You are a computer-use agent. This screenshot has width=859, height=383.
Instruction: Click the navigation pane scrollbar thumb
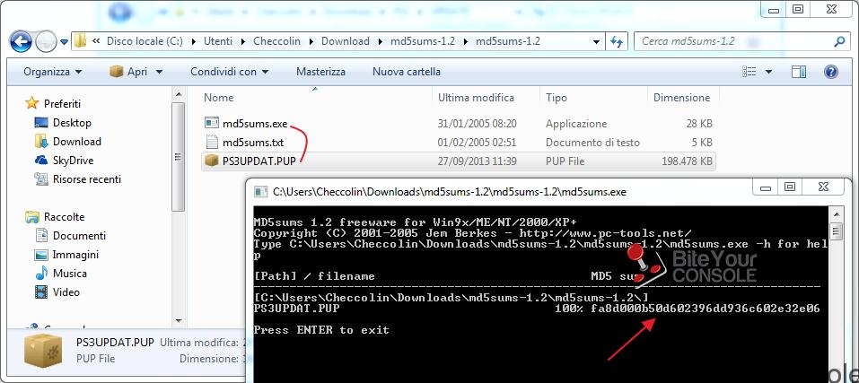coord(178,156)
